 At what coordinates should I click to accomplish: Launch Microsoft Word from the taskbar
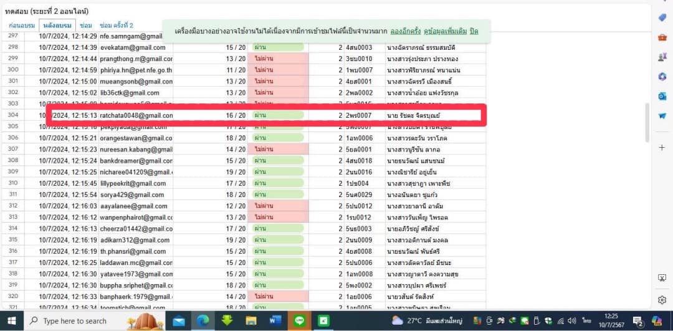point(275,321)
